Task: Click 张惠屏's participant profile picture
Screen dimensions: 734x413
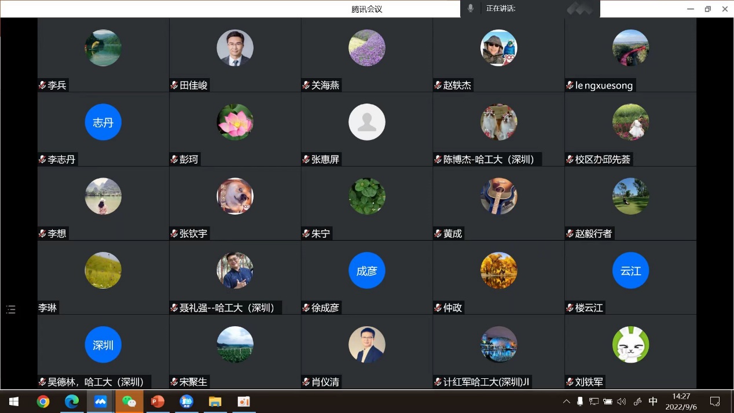Action: (x=366, y=122)
